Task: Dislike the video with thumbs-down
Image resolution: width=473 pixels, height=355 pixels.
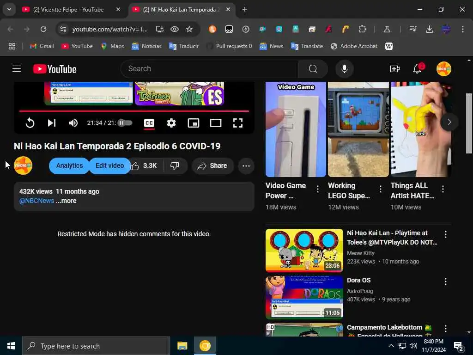Action: click(175, 166)
